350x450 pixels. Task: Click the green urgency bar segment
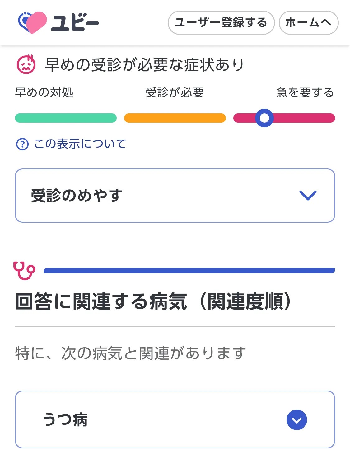[x=66, y=118]
